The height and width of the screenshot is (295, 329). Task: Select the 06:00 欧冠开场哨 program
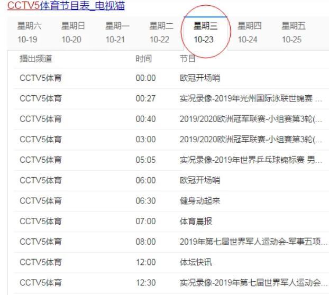click(200, 180)
